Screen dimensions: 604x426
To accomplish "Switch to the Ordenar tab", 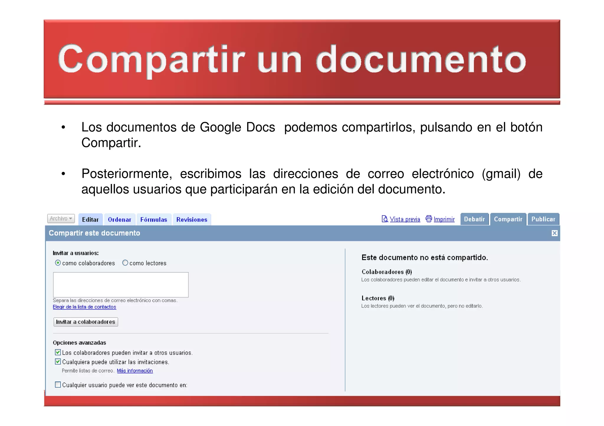I will (119, 219).
